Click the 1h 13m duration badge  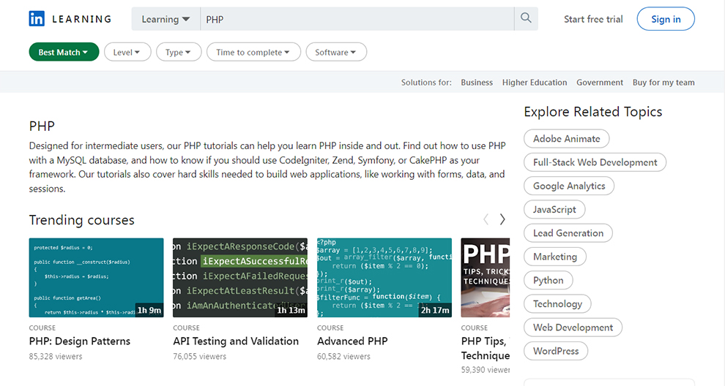(x=291, y=310)
